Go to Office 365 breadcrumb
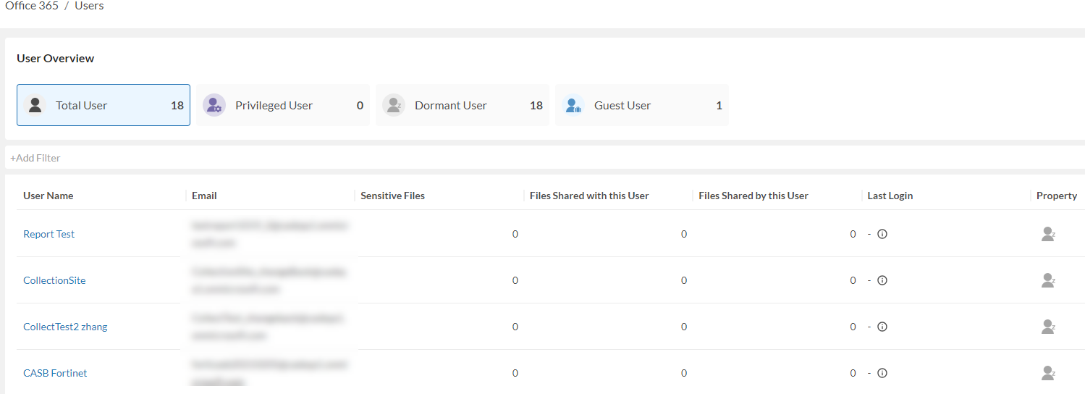Image resolution: width=1085 pixels, height=394 pixels. point(32,6)
